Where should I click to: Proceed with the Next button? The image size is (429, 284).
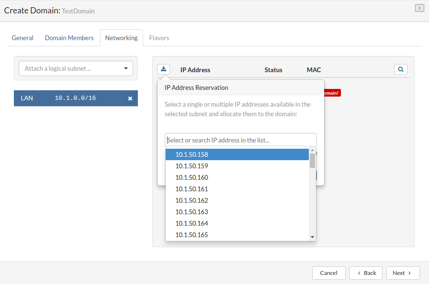coord(403,273)
